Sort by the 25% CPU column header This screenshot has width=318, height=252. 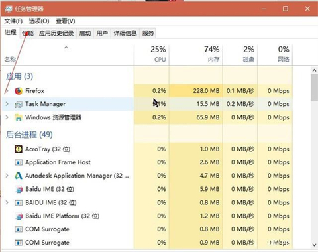(x=152, y=54)
